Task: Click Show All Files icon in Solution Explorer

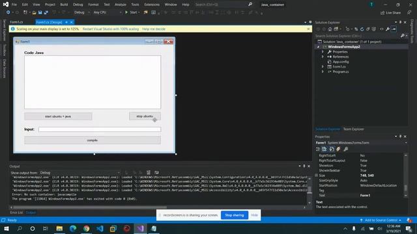Action: tap(373, 29)
